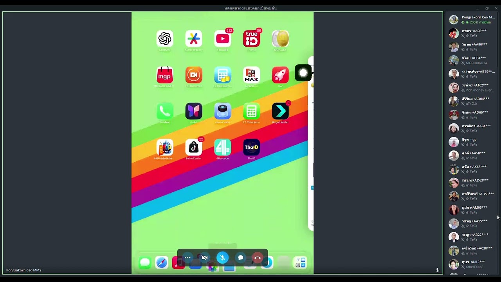This screenshot has width=501, height=282.
Task: Select participant นิรุท mgp
Action: tap(472, 142)
